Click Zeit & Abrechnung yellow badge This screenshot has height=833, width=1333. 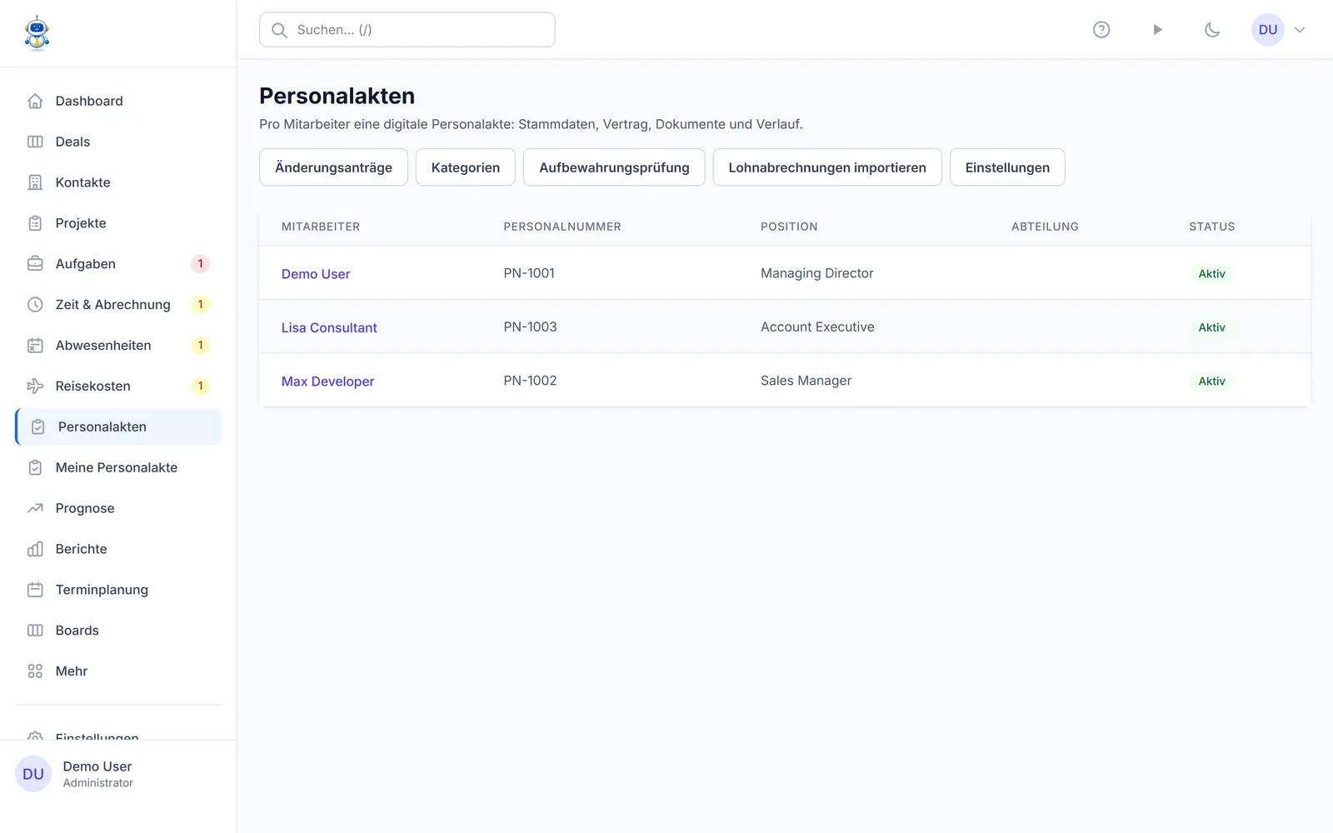point(200,305)
